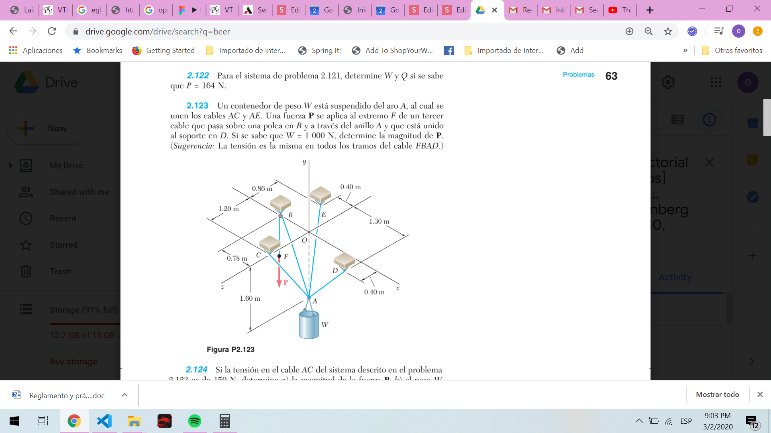771x433 pixels.
Task: Expand Reglamento download options chevron
Action: pyautogui.click(x=124, y=395)
